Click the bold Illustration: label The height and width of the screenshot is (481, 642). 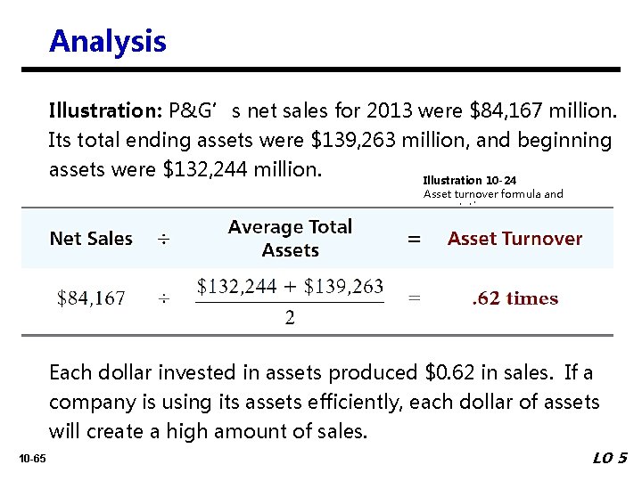point(104,111)
